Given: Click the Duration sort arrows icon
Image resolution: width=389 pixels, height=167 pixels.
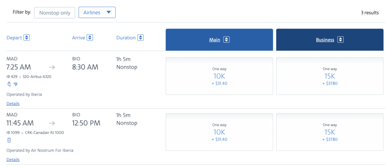Looking at the screenshot, I should 140,38.
